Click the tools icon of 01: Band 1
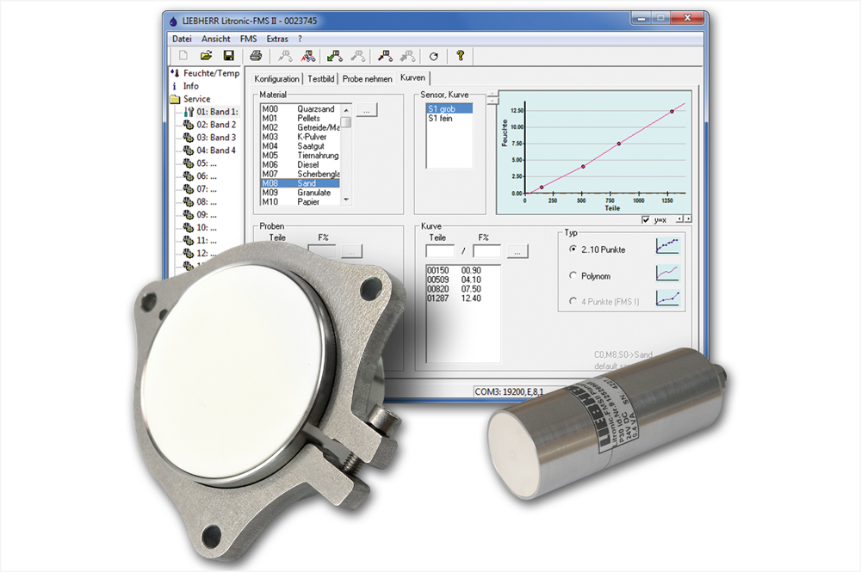 pos(189,112)
